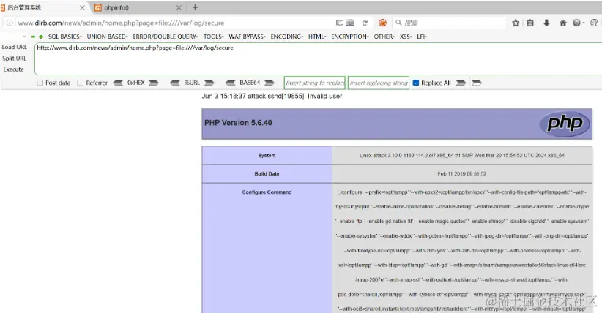Click Execute button

coord(13,69)
